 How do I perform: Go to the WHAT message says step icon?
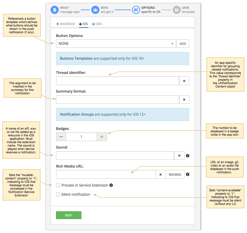click(55, 10)
